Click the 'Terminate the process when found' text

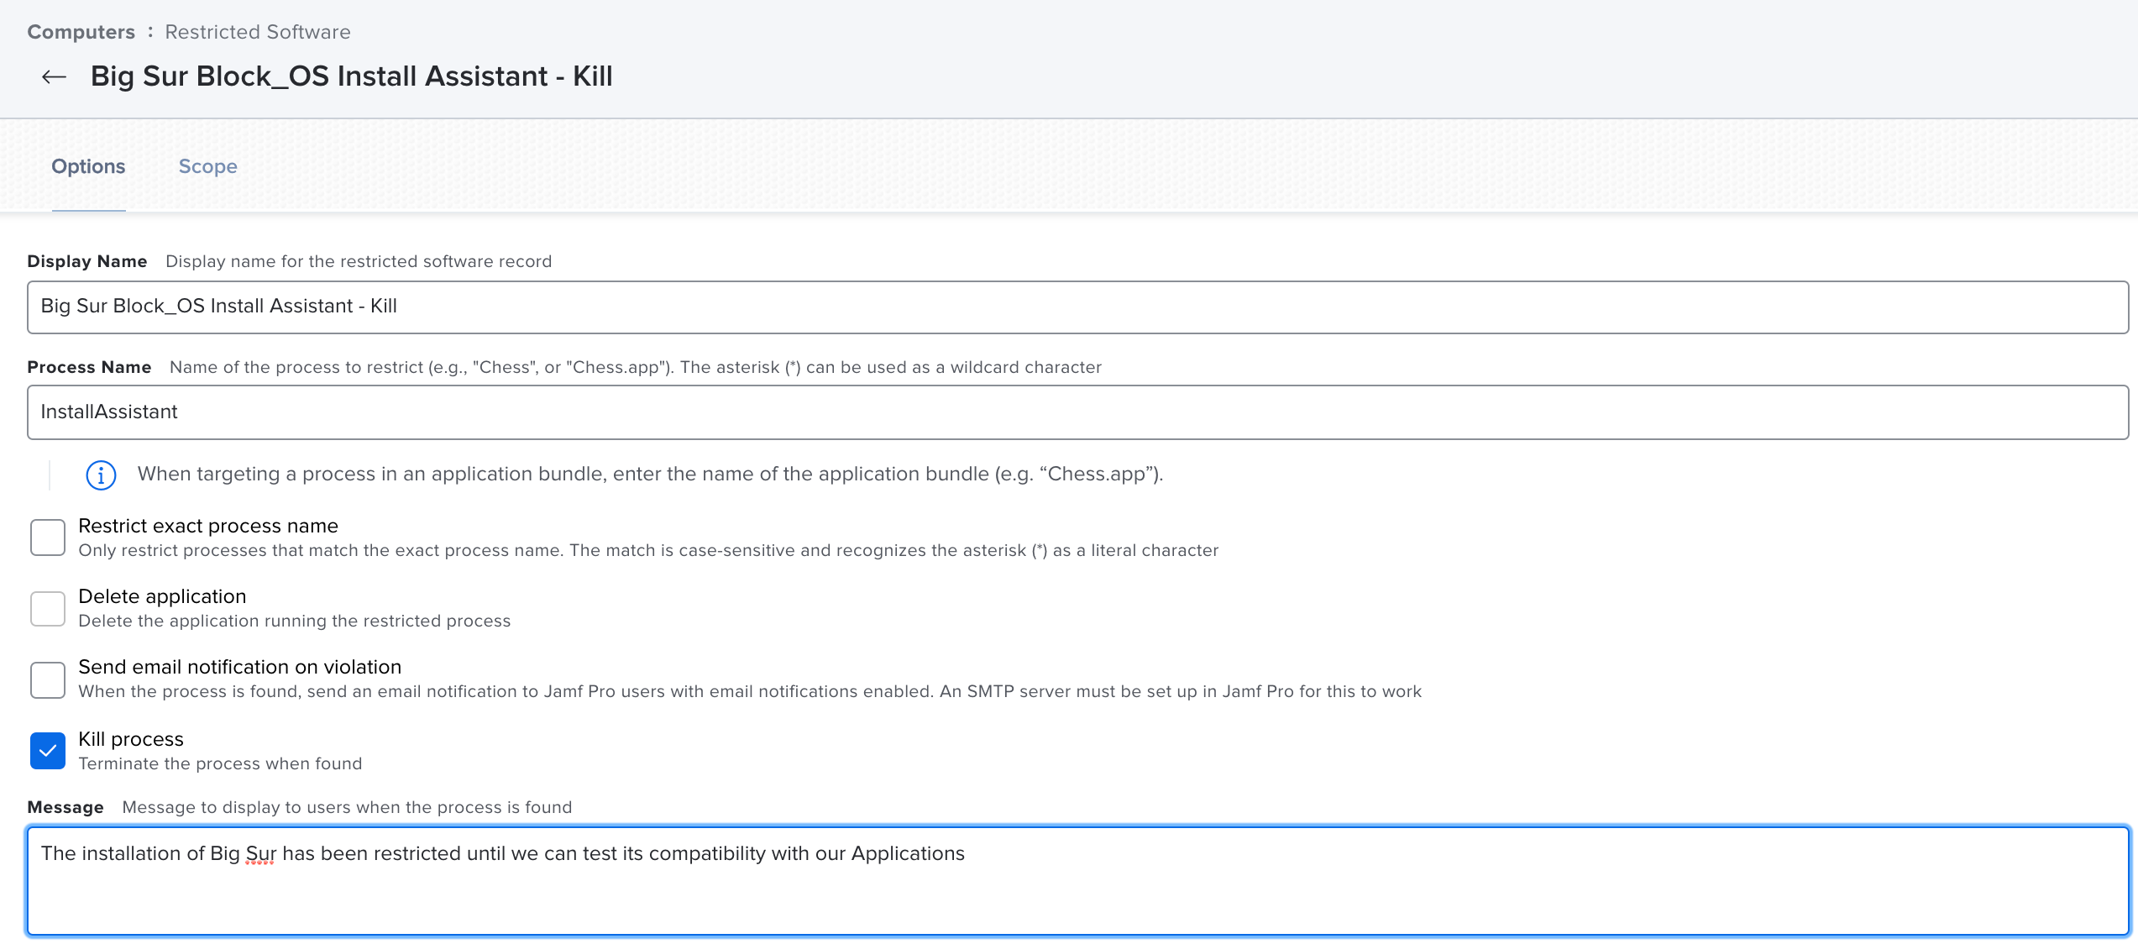220,763
